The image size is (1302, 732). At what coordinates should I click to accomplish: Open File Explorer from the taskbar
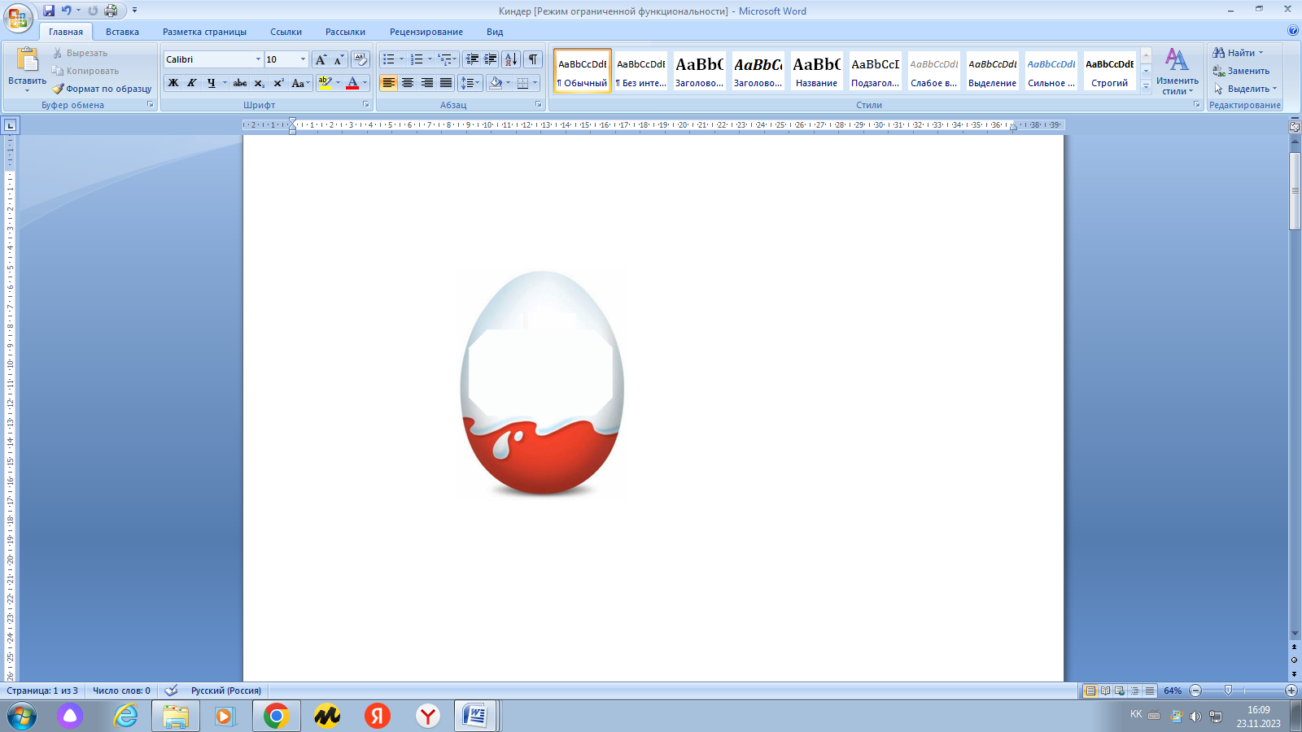click(175, 716)
